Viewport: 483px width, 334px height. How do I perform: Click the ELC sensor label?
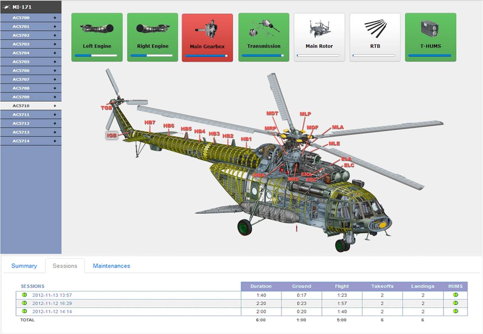349,165
